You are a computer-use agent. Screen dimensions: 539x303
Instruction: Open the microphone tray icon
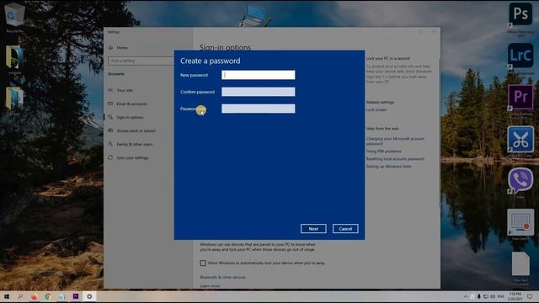tap(478, 296)
